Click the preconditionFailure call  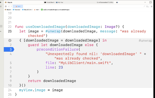[57, 49]
